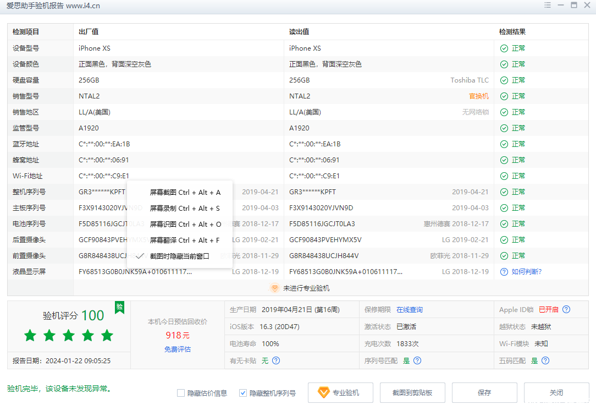Click the 读出值 column header
The height and width of the screenshot is (410, 596).
point(299,32)
